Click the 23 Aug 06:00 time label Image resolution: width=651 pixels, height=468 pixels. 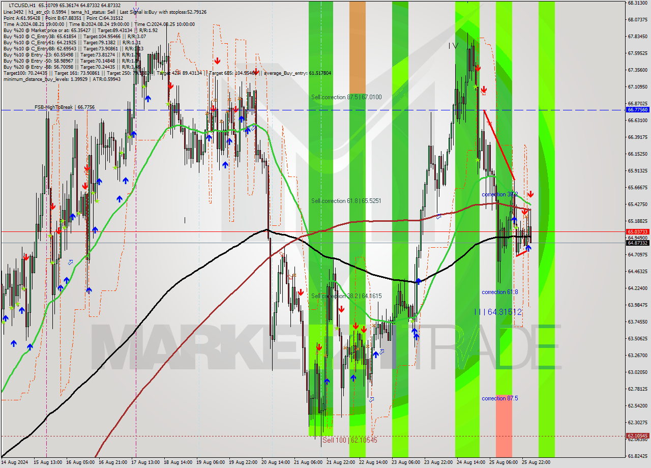[406, 462]
